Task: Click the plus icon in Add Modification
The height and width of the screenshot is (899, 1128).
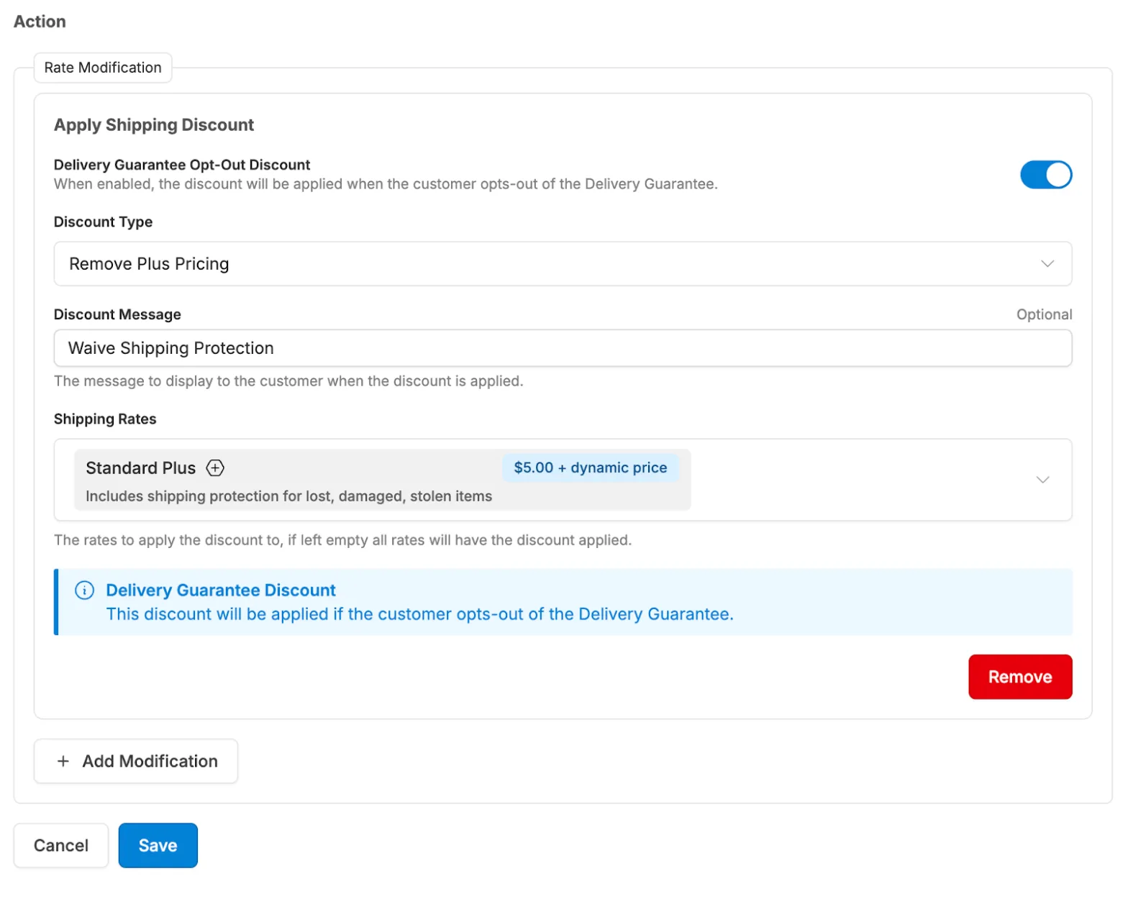Action: [x=63, y=761]
